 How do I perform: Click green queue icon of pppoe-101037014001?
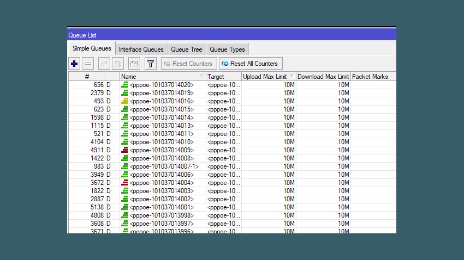[x=124, y=207]
